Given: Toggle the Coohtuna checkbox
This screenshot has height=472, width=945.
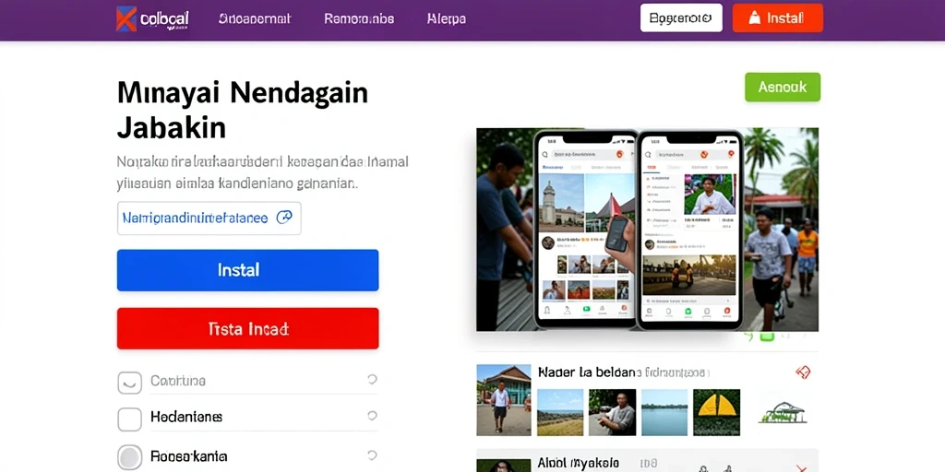Looking at the screenshot, I should point(129,382).
